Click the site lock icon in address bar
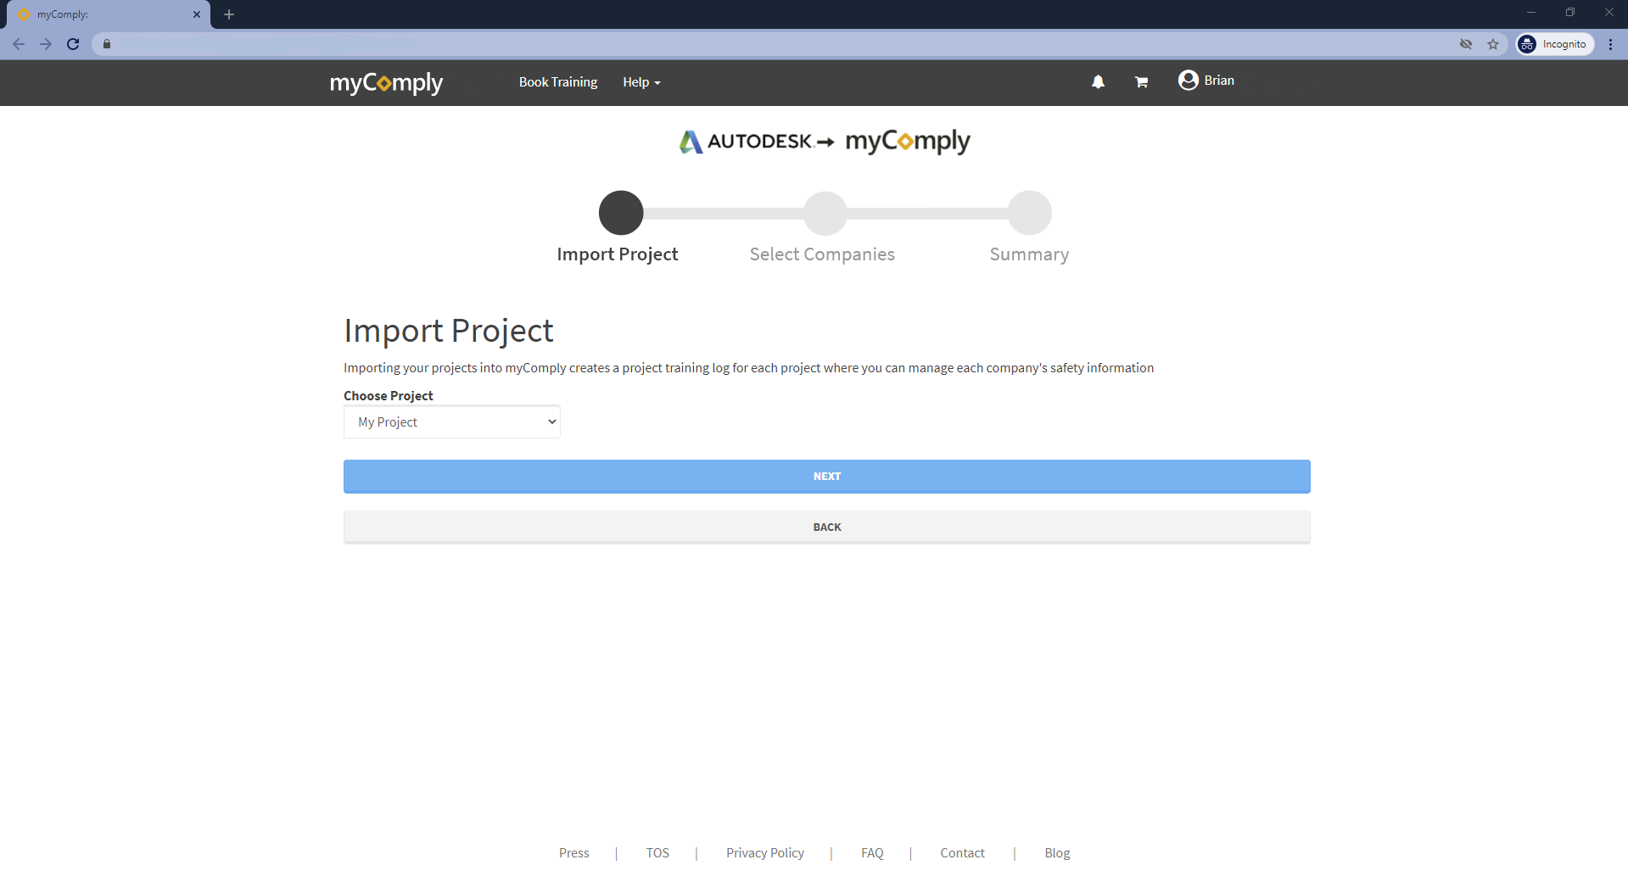Viewport: 1628px width, 882px height. click(107, 44)
